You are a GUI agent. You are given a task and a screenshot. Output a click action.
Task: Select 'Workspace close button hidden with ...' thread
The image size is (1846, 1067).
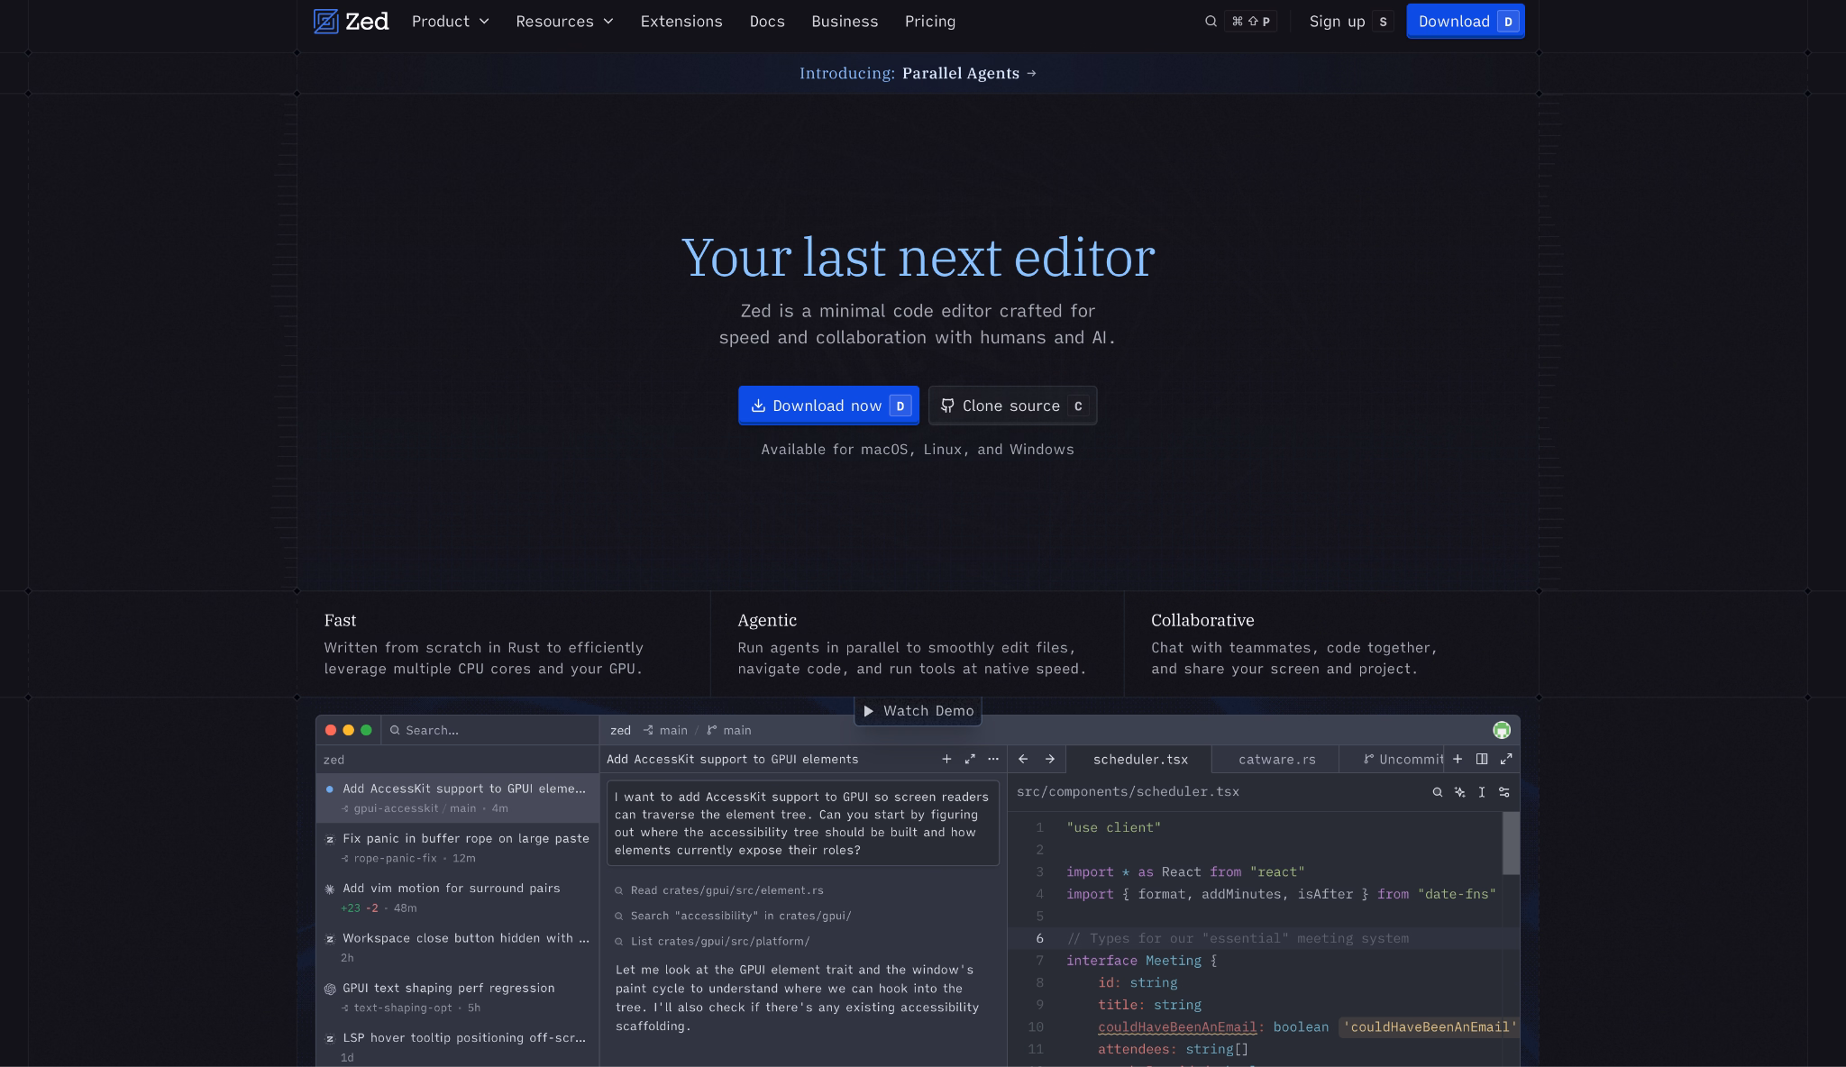click(457, 947)
